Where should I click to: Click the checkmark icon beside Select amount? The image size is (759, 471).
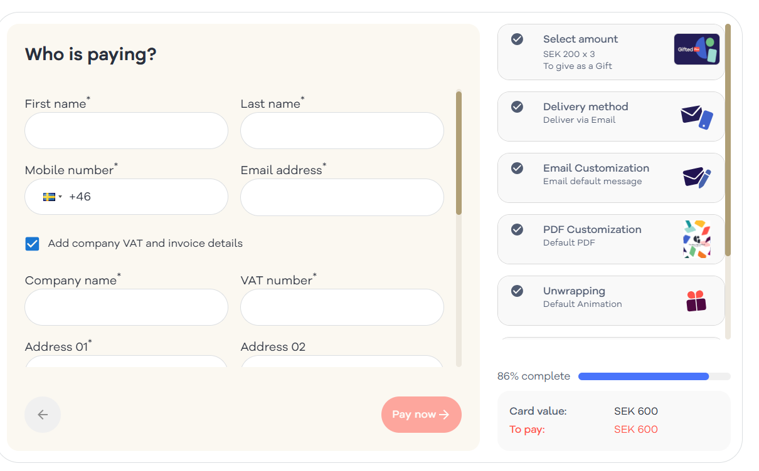tap(517, 39)
